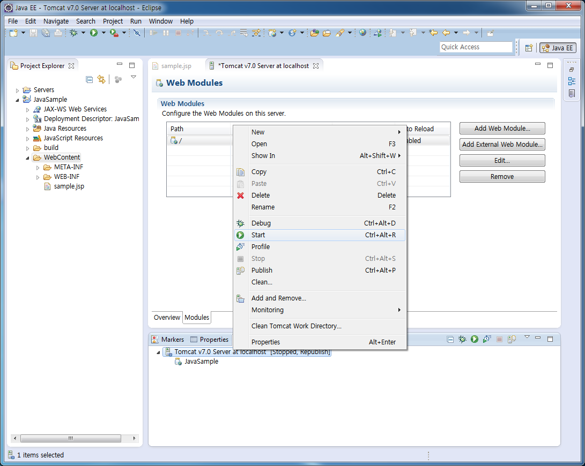Image resolution: width=585 pixels, height=466 pixels.
Task: Click the green Start server icon in Servers view
Action: pyautogui.click(x=475, y=339)
